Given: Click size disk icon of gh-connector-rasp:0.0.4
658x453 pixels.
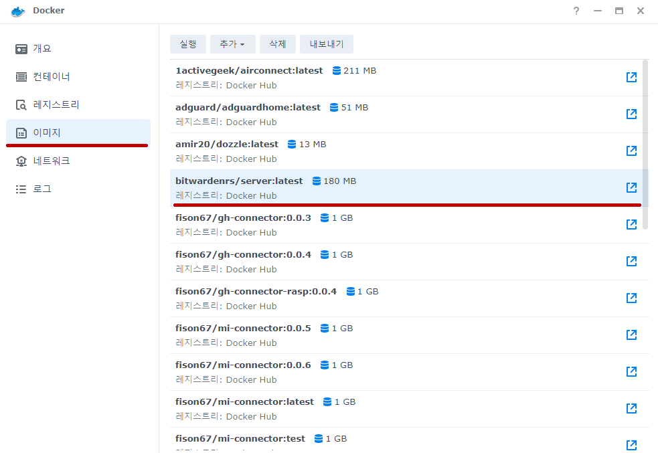Looking at the screenshot, I should click(350, 292).
